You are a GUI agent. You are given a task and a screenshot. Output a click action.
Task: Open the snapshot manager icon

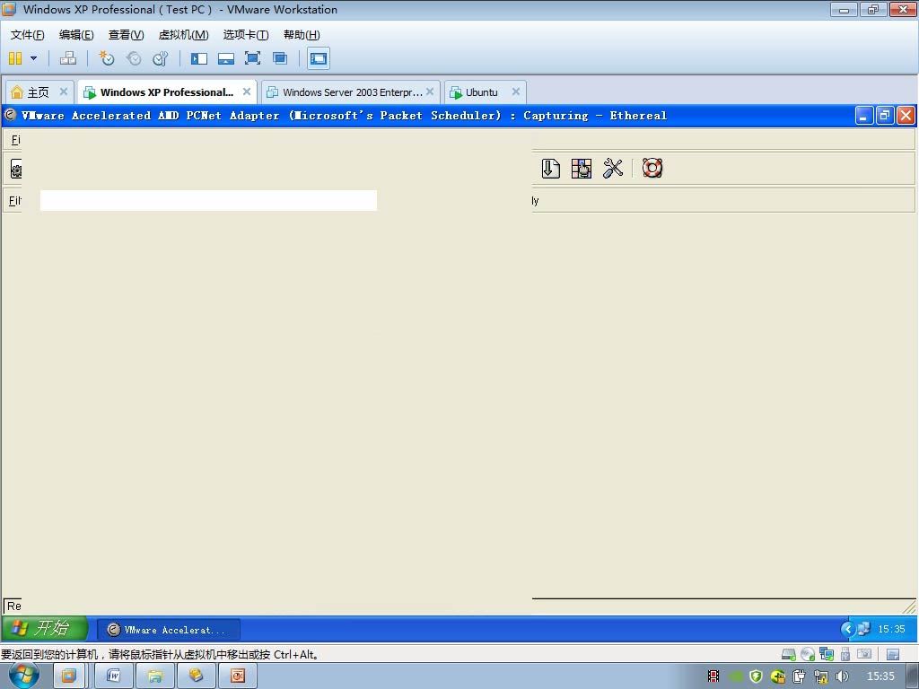click(x=160, y=58)
